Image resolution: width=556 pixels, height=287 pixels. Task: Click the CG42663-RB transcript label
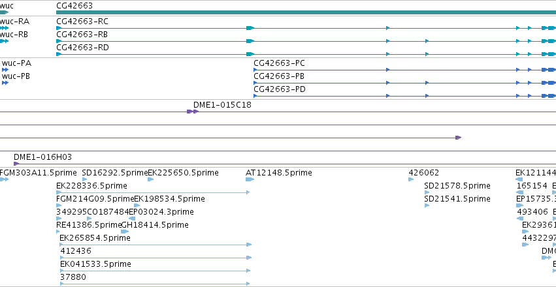pyautogui.click(x=82, y=35)
